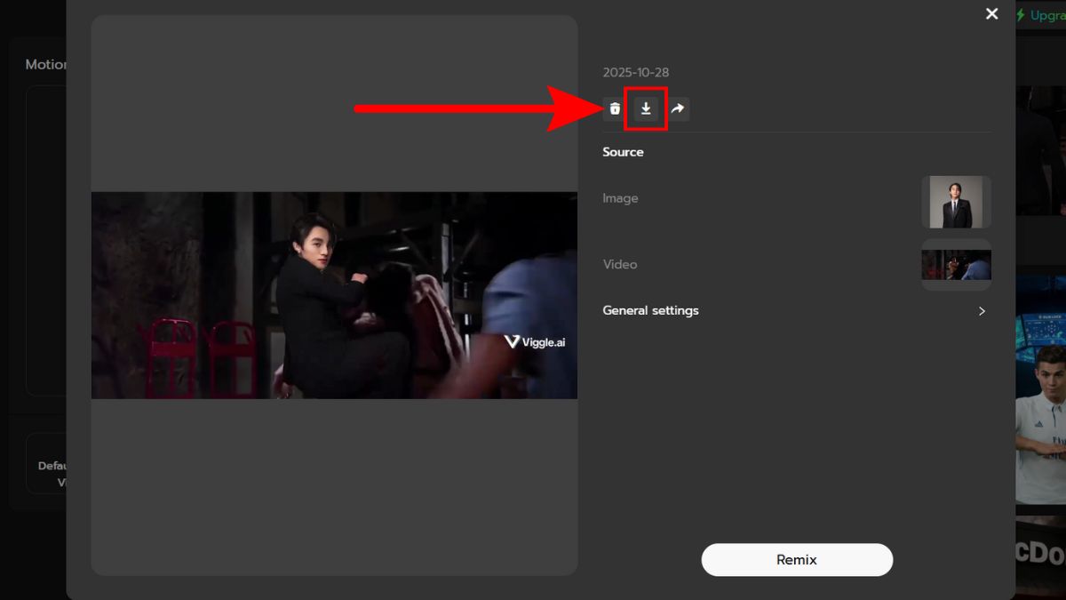The image size is (1066, 600).
Task: Select the Image row in Source panel
Action: point(620,198)
